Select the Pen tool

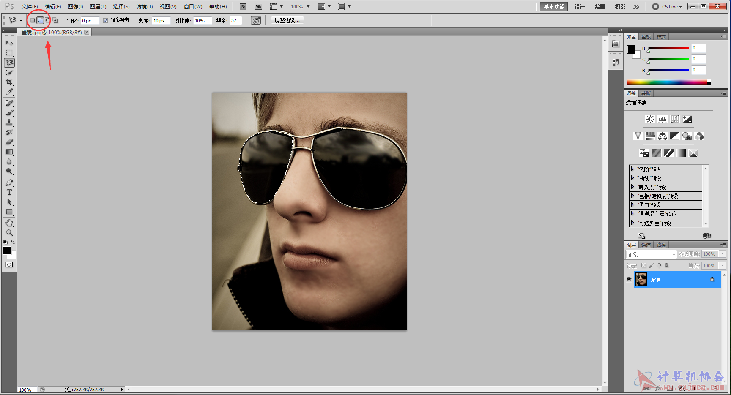pyautogui.click(x=9, y=183)
